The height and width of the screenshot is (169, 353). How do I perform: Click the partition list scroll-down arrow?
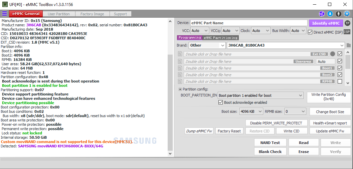348,83
